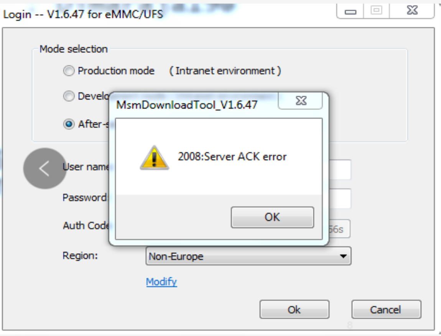Click the 2008:Server ACK error message text
The width and height of the screenshot is (441, 336).
click(232, 157)
